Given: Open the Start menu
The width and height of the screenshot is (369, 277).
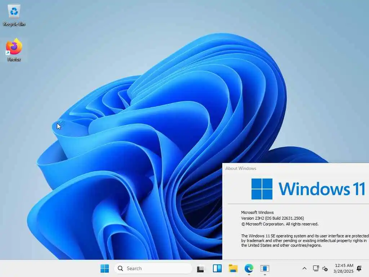Looking at the screenshot, I should point(105,268).
